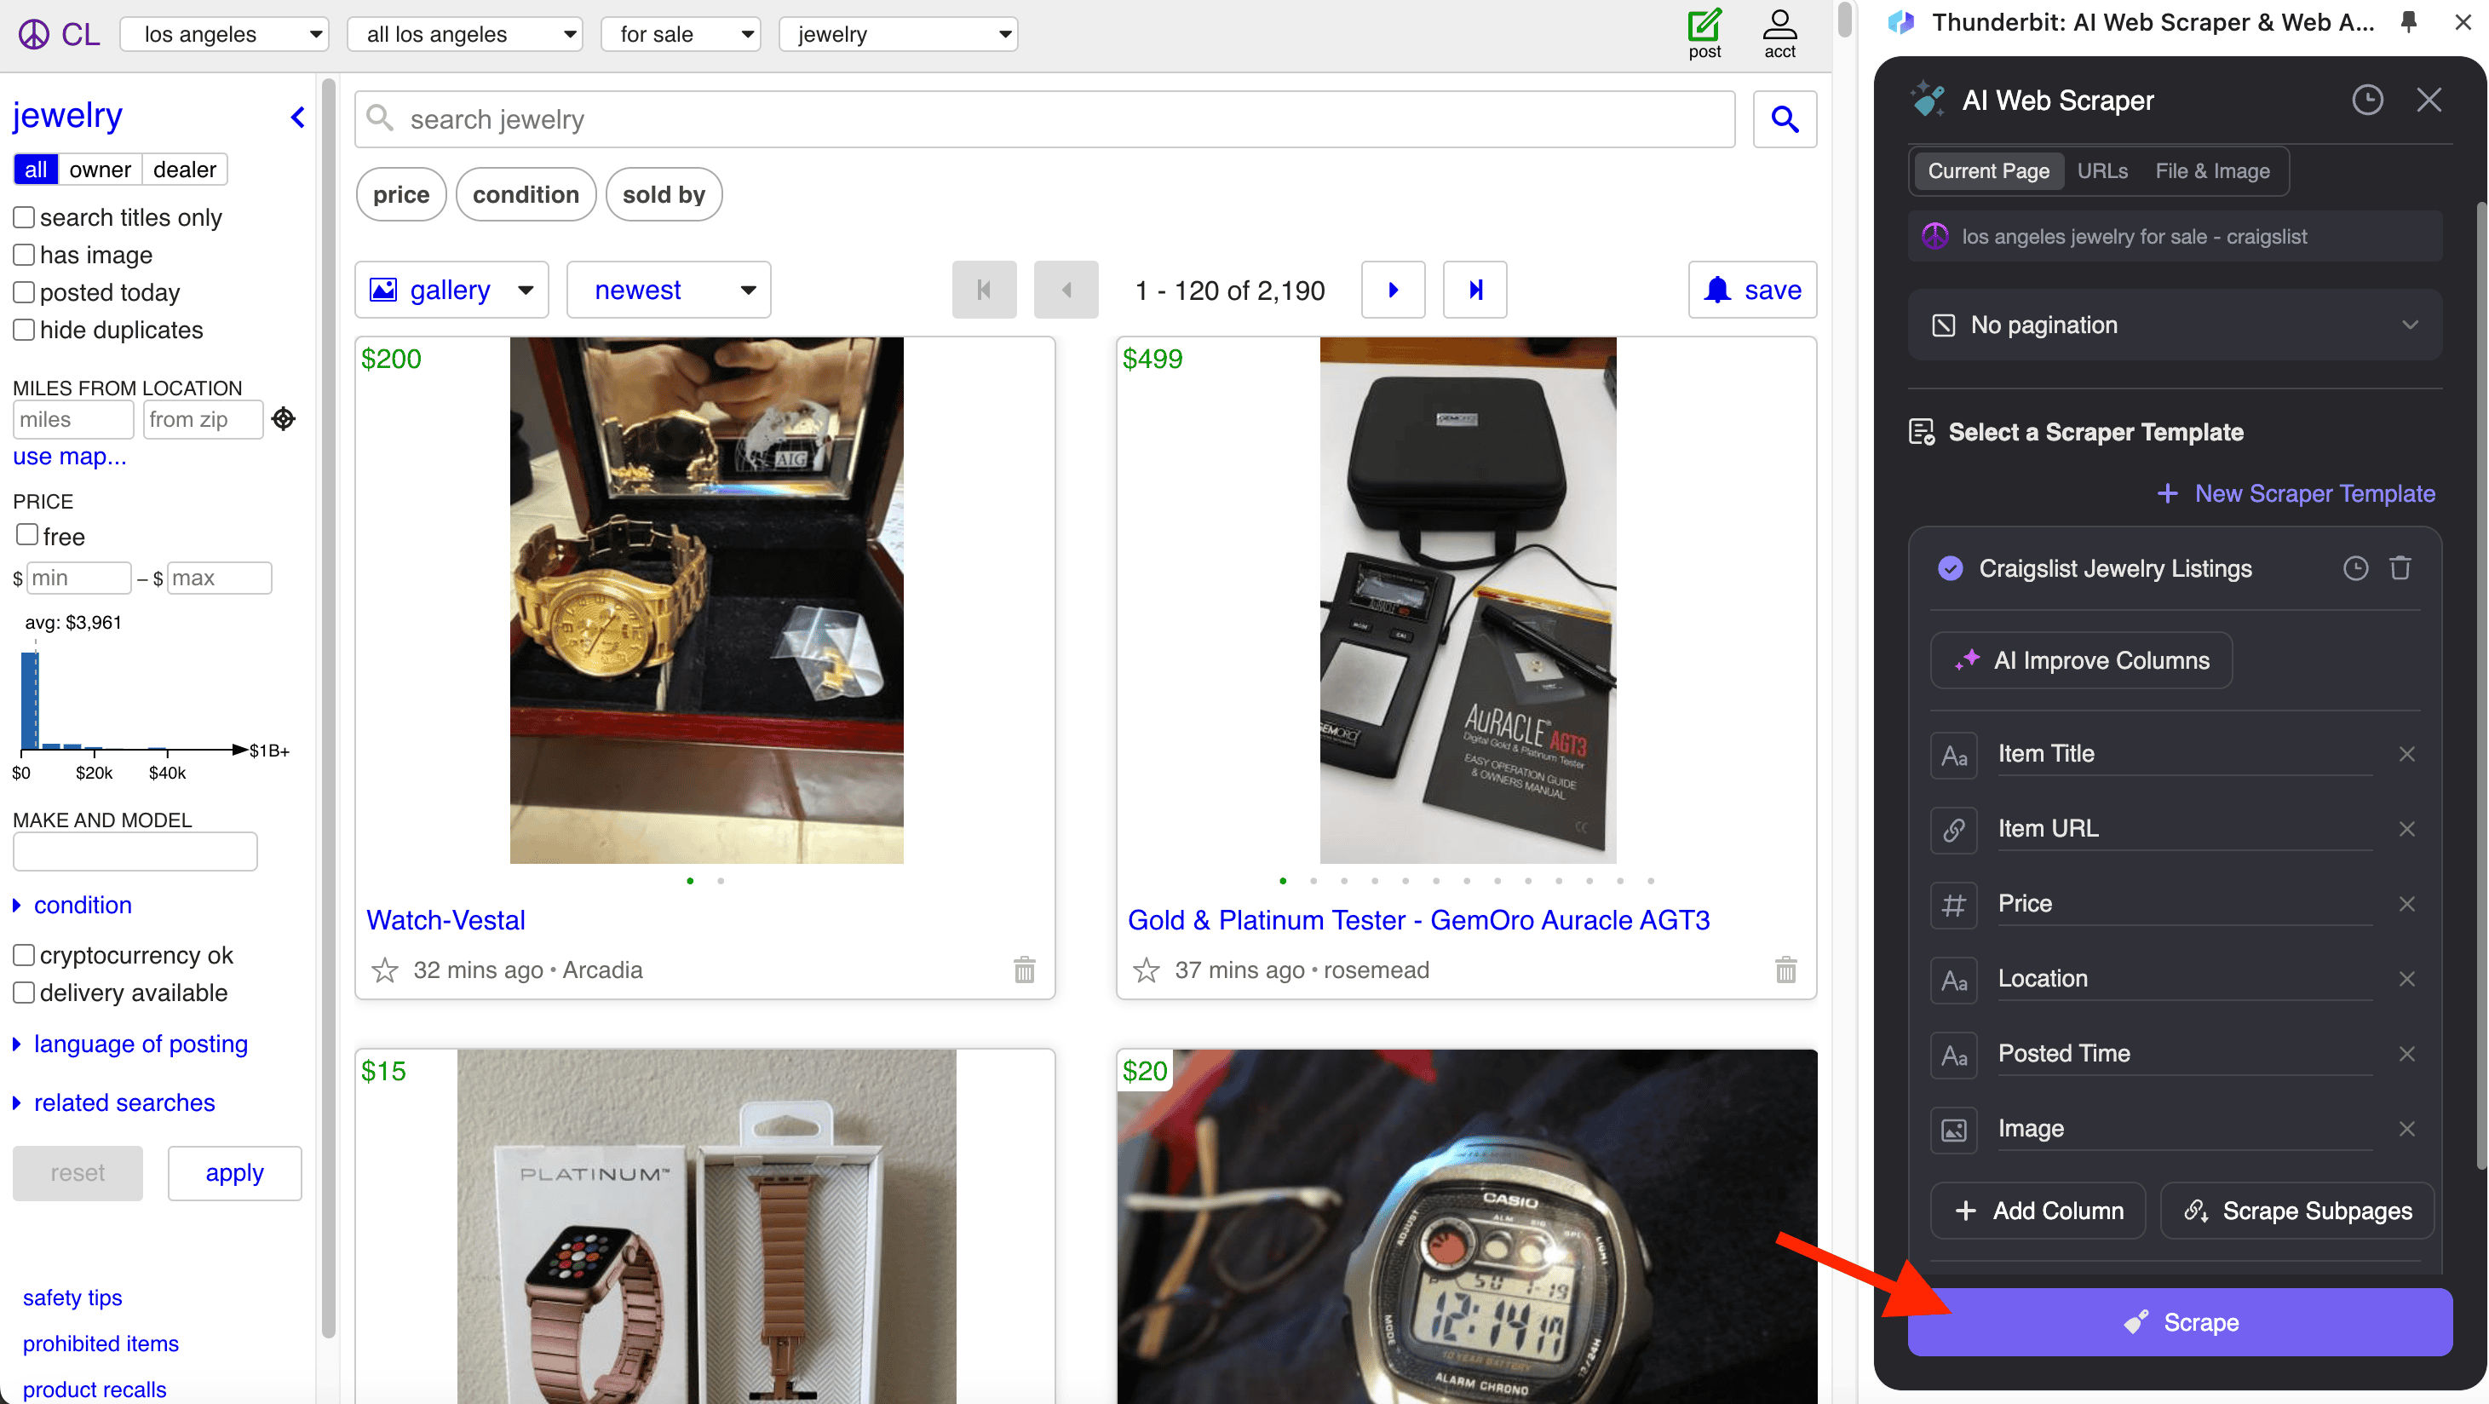2489x1404 pixels.
Task: Select the owner seller tab
Action: click(x=100, y=169)
